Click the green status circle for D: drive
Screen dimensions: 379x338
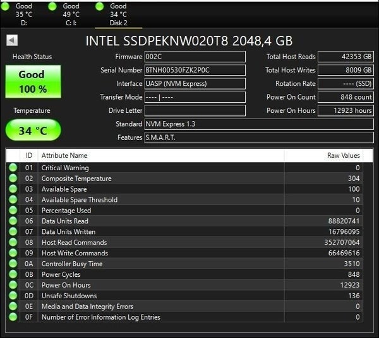(x=5, y=6)
